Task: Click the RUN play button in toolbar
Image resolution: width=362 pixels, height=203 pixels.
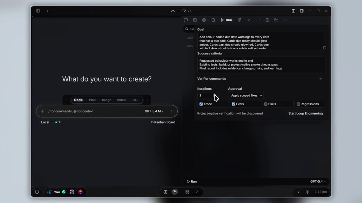Action: [x=227, y=20]
